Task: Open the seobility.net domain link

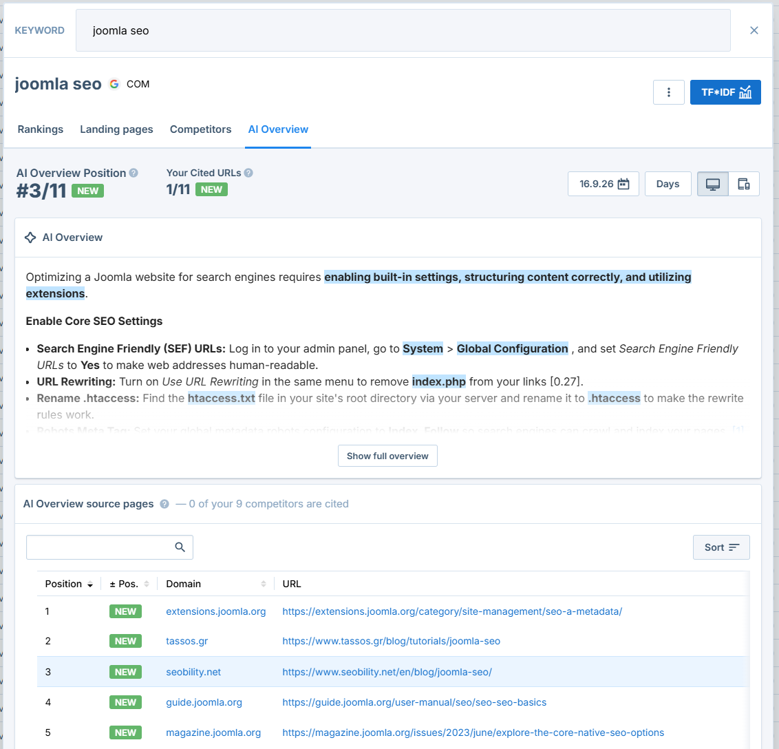Action: tap(193, 672)
